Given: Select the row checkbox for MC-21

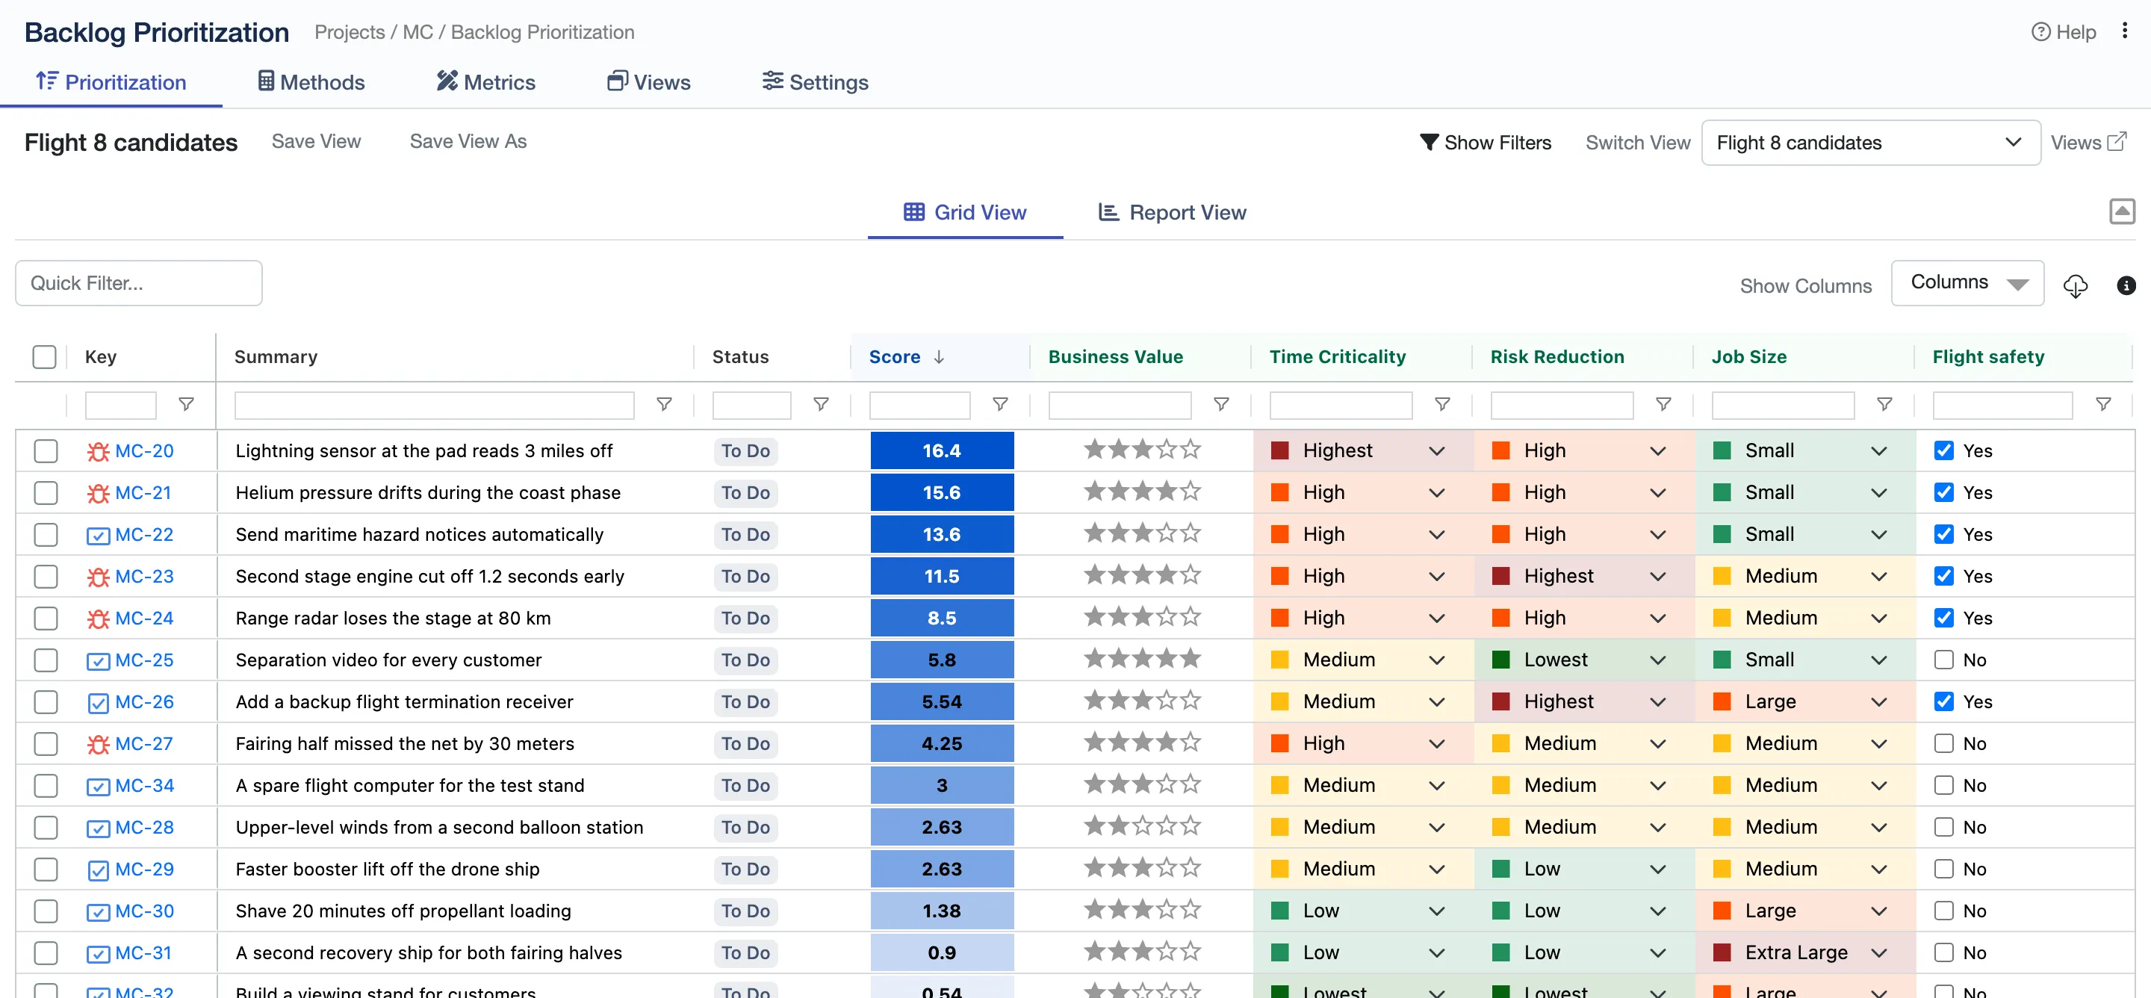Looking at the screenshot, I should tap(46, 493).
